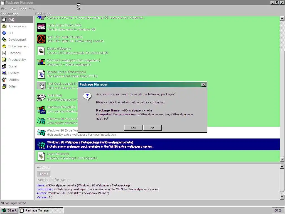
Task: Open the Help menu
Action: [32, 9]
